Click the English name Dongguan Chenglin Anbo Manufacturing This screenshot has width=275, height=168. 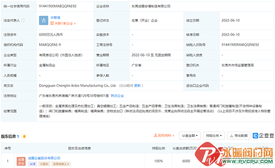[77, 85]
